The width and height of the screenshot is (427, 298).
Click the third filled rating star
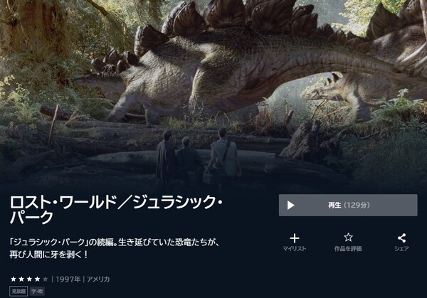tap(29, 279)
